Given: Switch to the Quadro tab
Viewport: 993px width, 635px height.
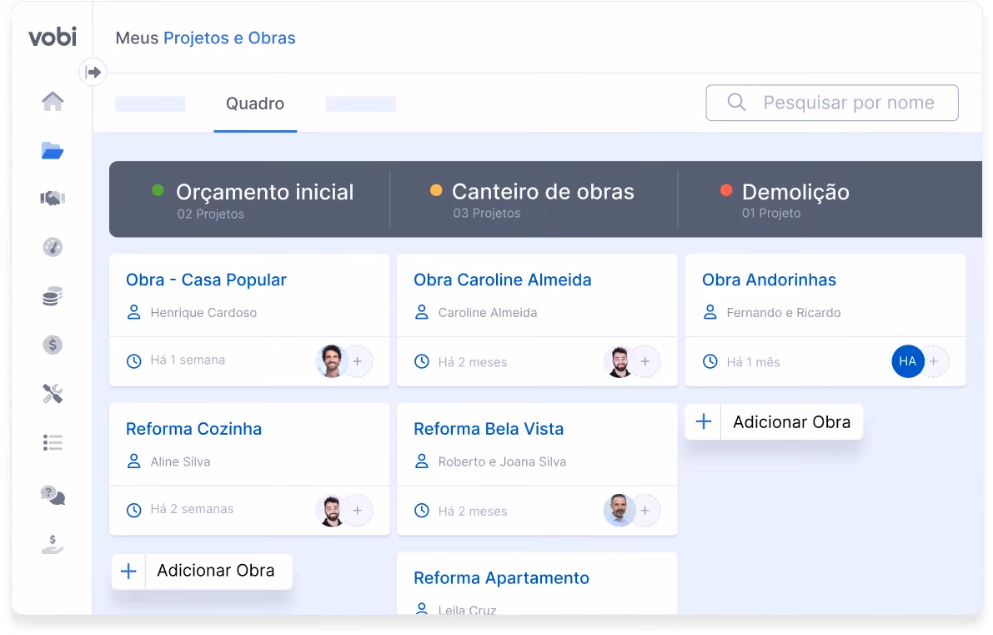Looking at the screenshot, I should 255,103.
